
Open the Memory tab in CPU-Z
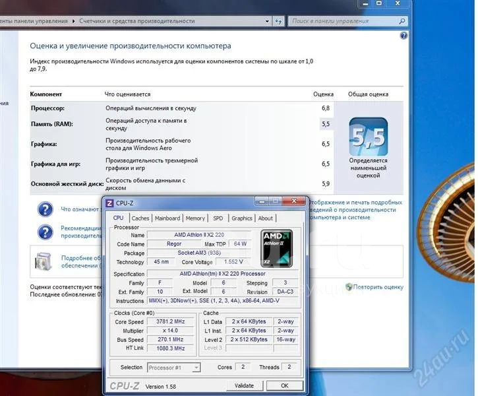195,218
